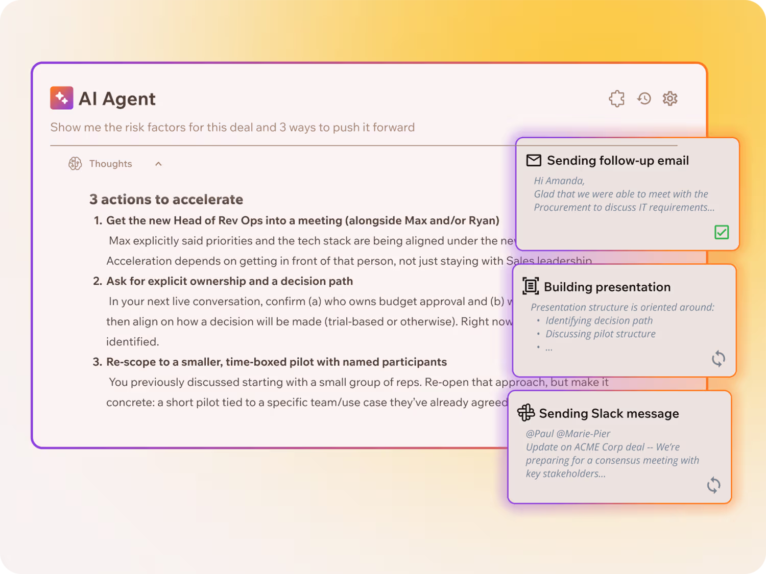The width and height of the screenshot is (766, 574).
Task: Click 'Procurement to discuss IT requirements...' email line
Action: click(x=624, y=207)
